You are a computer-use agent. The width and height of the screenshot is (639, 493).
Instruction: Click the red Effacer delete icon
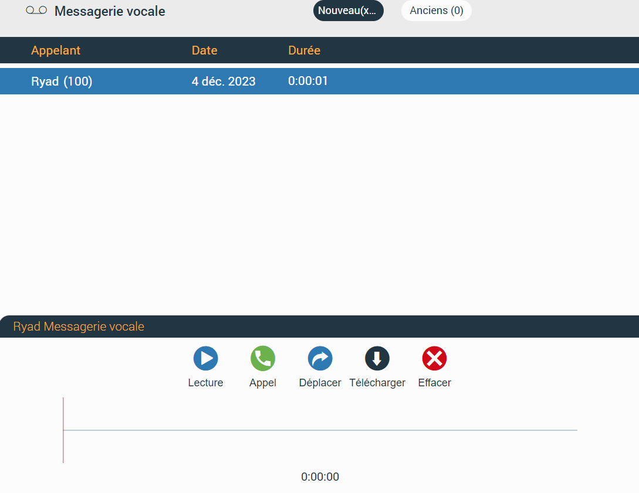click(434, 358)
